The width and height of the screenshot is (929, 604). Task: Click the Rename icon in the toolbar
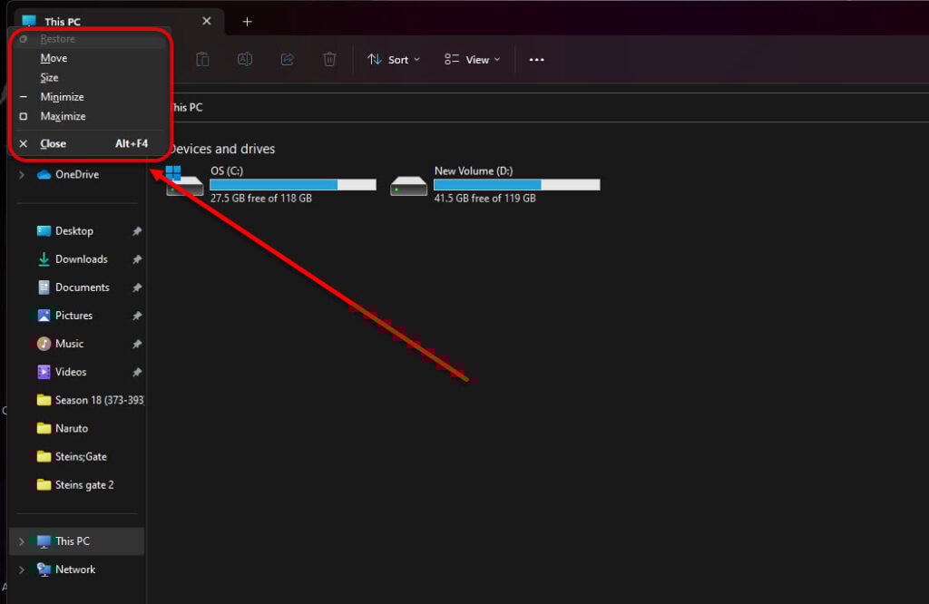pyautogui.click(x=245, y=60)
